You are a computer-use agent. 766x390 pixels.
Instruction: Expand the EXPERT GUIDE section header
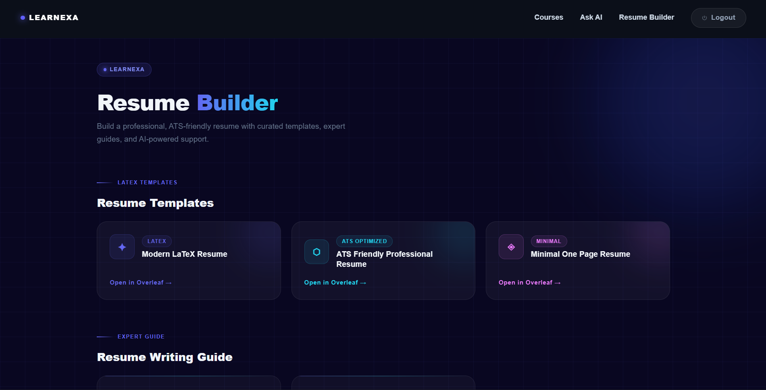(x=141, y=336)
